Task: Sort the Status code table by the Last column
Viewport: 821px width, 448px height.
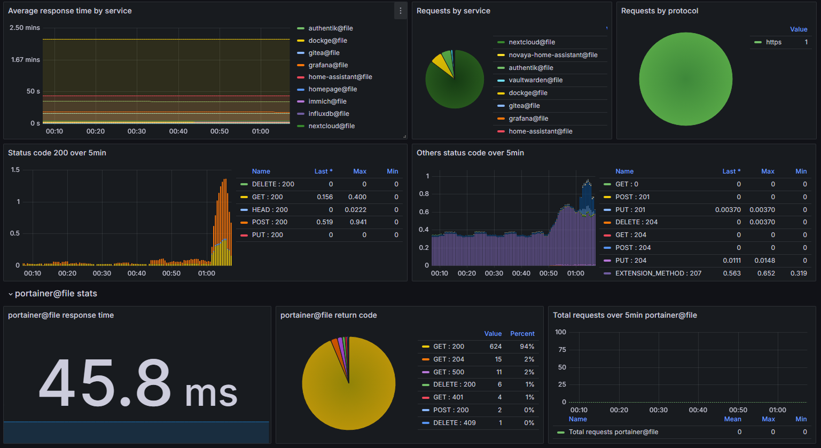Action: click(323, 171)
